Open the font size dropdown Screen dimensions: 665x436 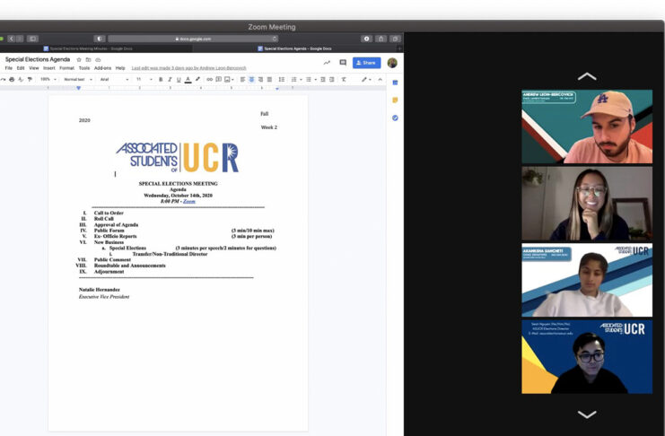(144, 79)
